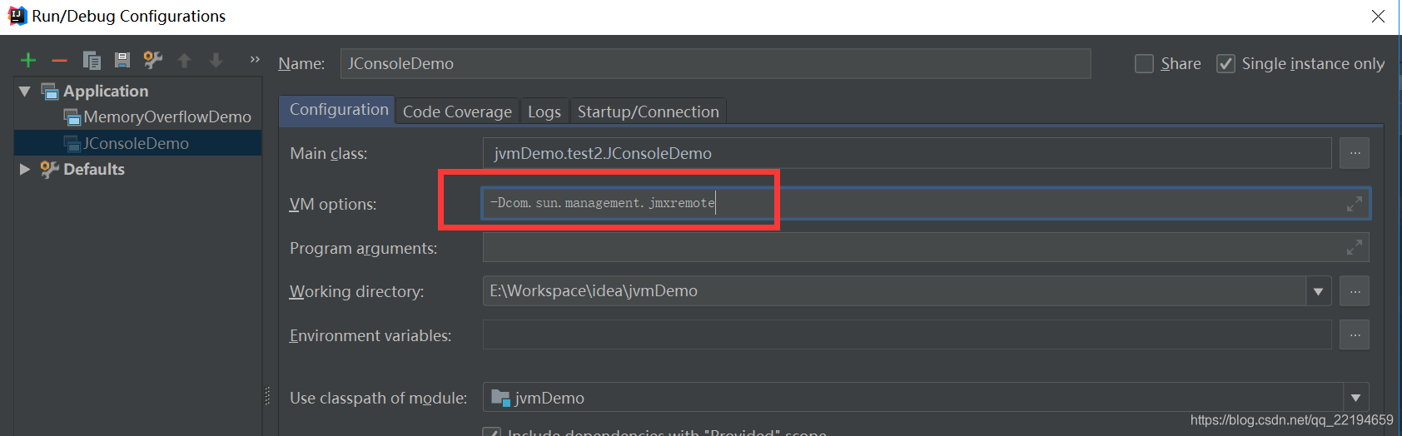
Task: Expand Program arguments field editor
Action: click(x=1355, y=247)
